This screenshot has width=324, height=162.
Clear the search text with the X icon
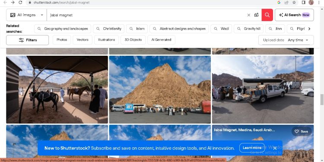pos(249,15)
